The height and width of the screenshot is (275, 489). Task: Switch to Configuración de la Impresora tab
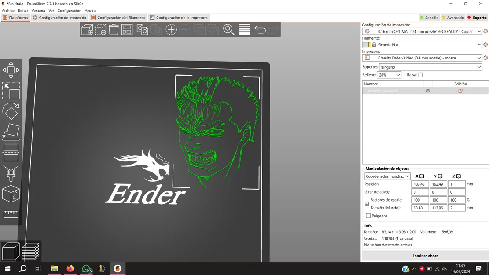click(179, 18)
